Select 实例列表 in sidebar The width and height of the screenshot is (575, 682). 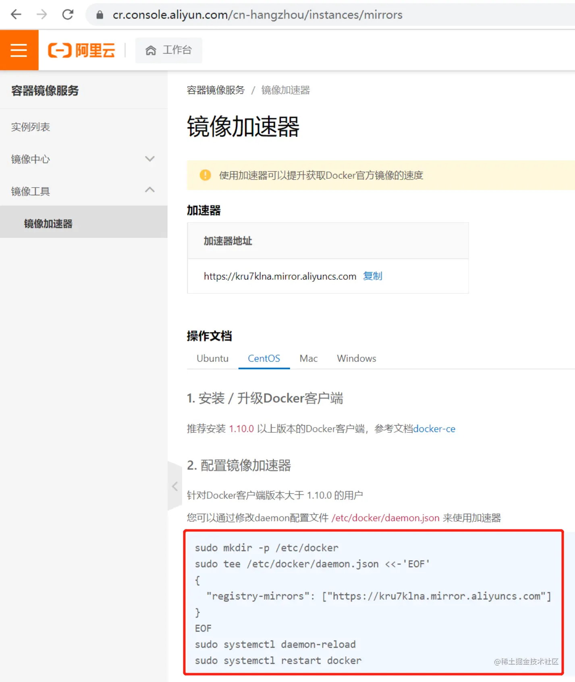(31, 127)
